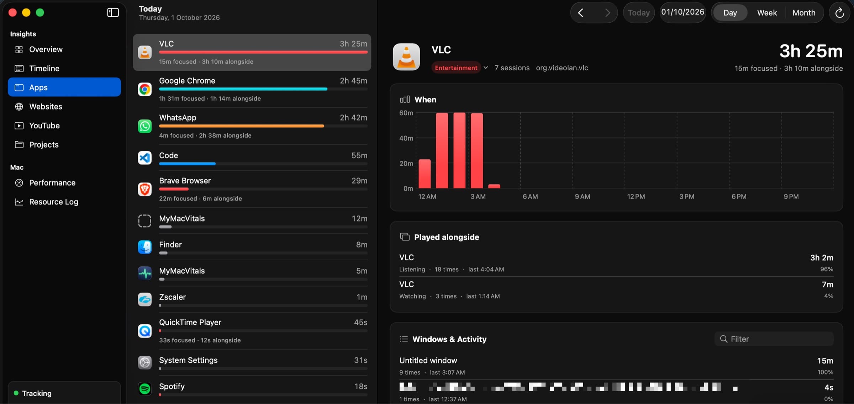Click the chevron next to Entertainment
The height and width of the screenshot is (404, 854).
(486, 68)
